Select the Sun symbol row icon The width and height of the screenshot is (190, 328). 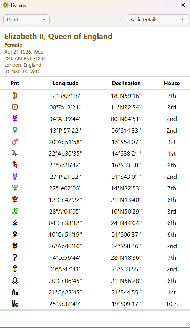click(15, 107)
